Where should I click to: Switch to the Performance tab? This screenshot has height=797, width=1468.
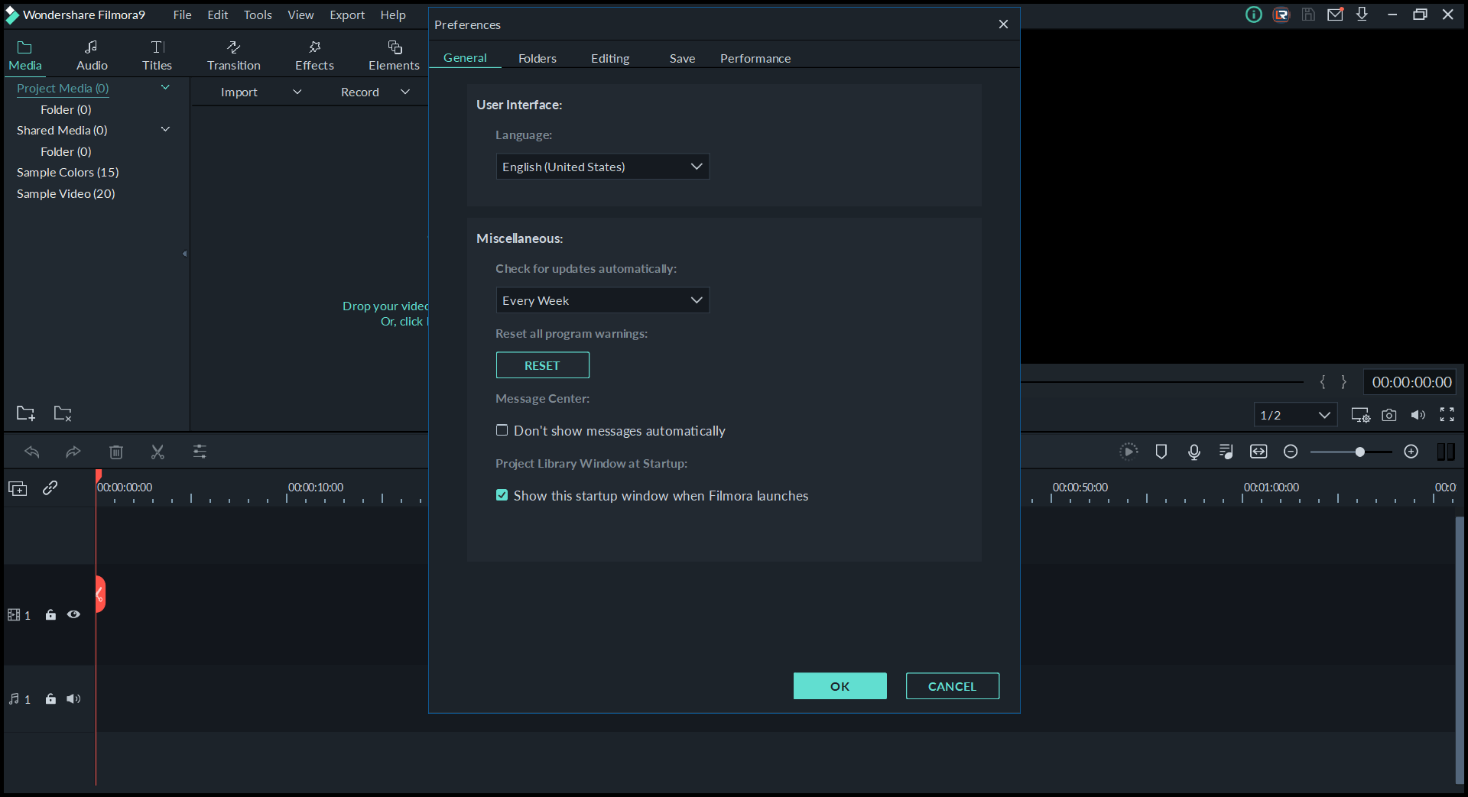(755, 58)
